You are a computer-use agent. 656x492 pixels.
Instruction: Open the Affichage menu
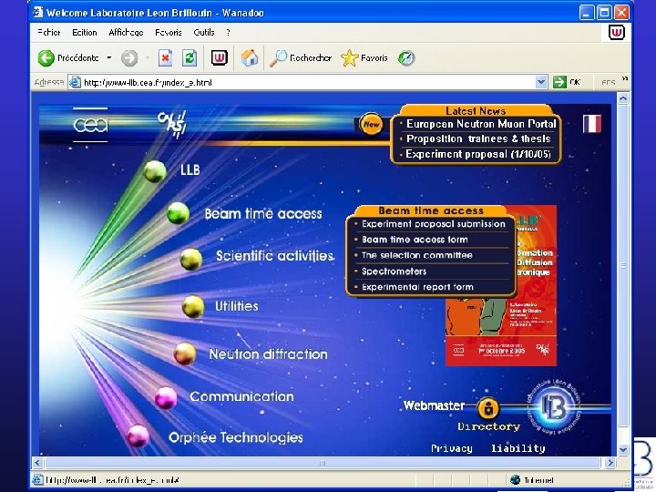[126, 32]
